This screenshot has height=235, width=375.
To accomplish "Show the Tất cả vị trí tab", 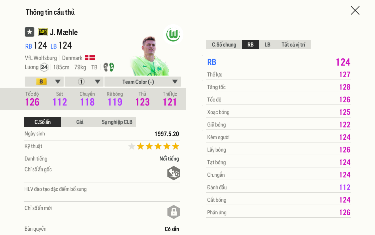I will click(293, 45).
